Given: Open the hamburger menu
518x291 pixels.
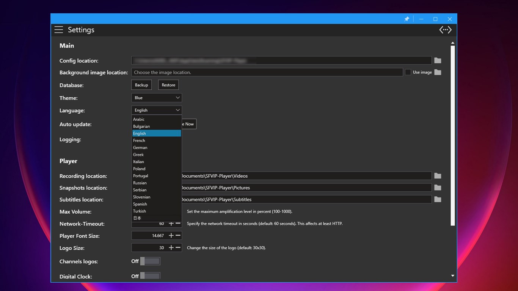Looking at the screenshot, I should (59, 30).
